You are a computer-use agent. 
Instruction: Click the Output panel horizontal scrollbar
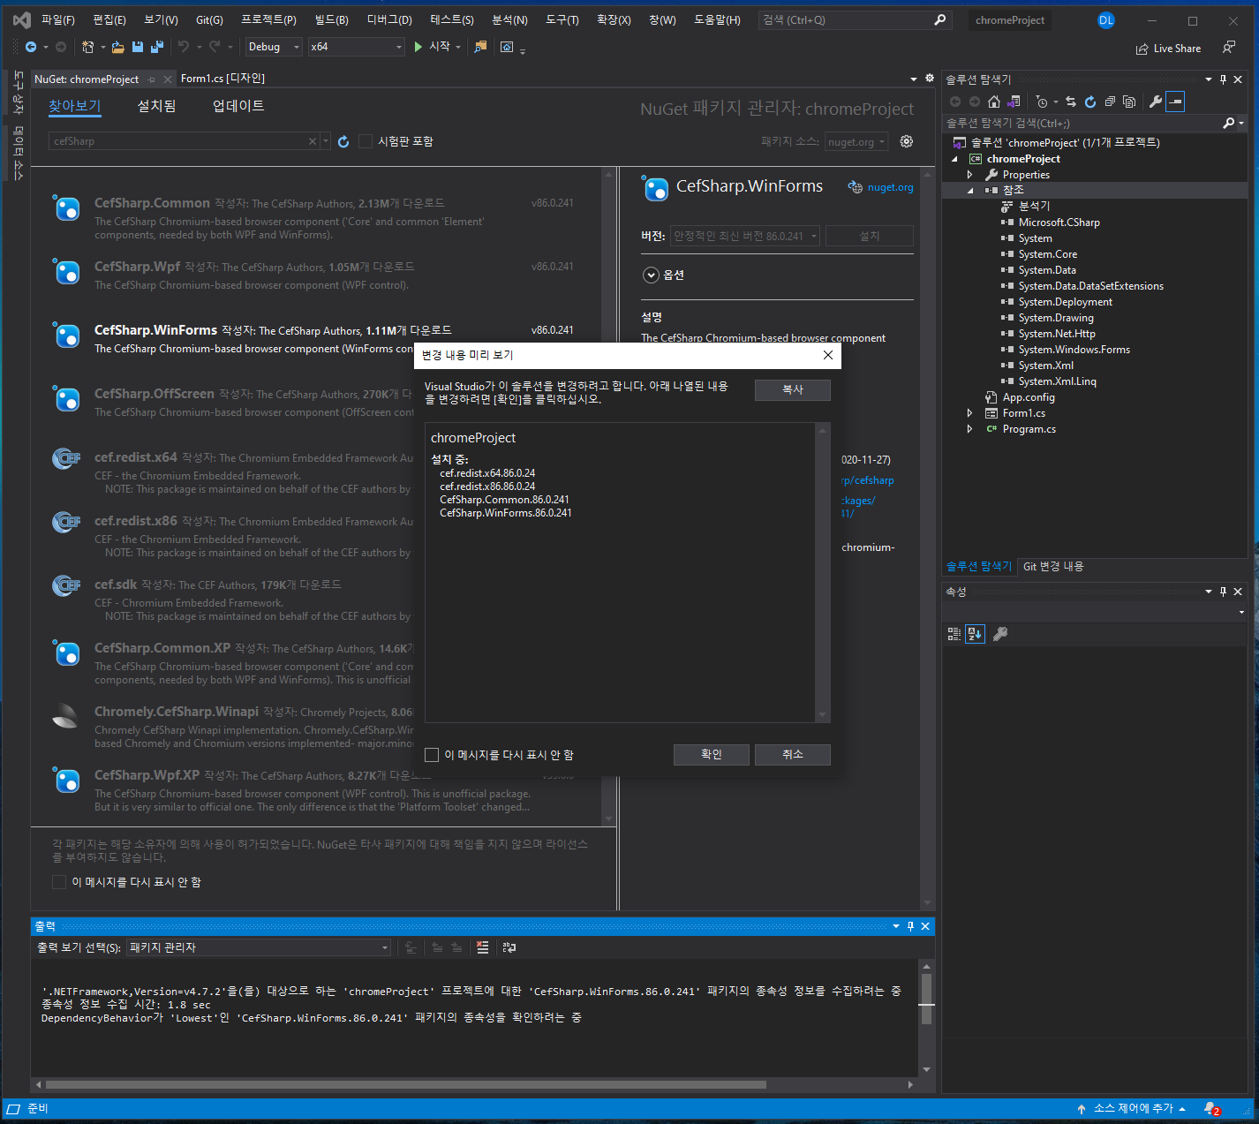click(x=406, y=1084)
